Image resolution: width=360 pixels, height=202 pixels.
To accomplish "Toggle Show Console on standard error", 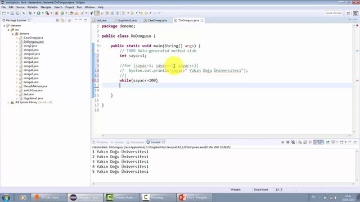I will point(321,142).
